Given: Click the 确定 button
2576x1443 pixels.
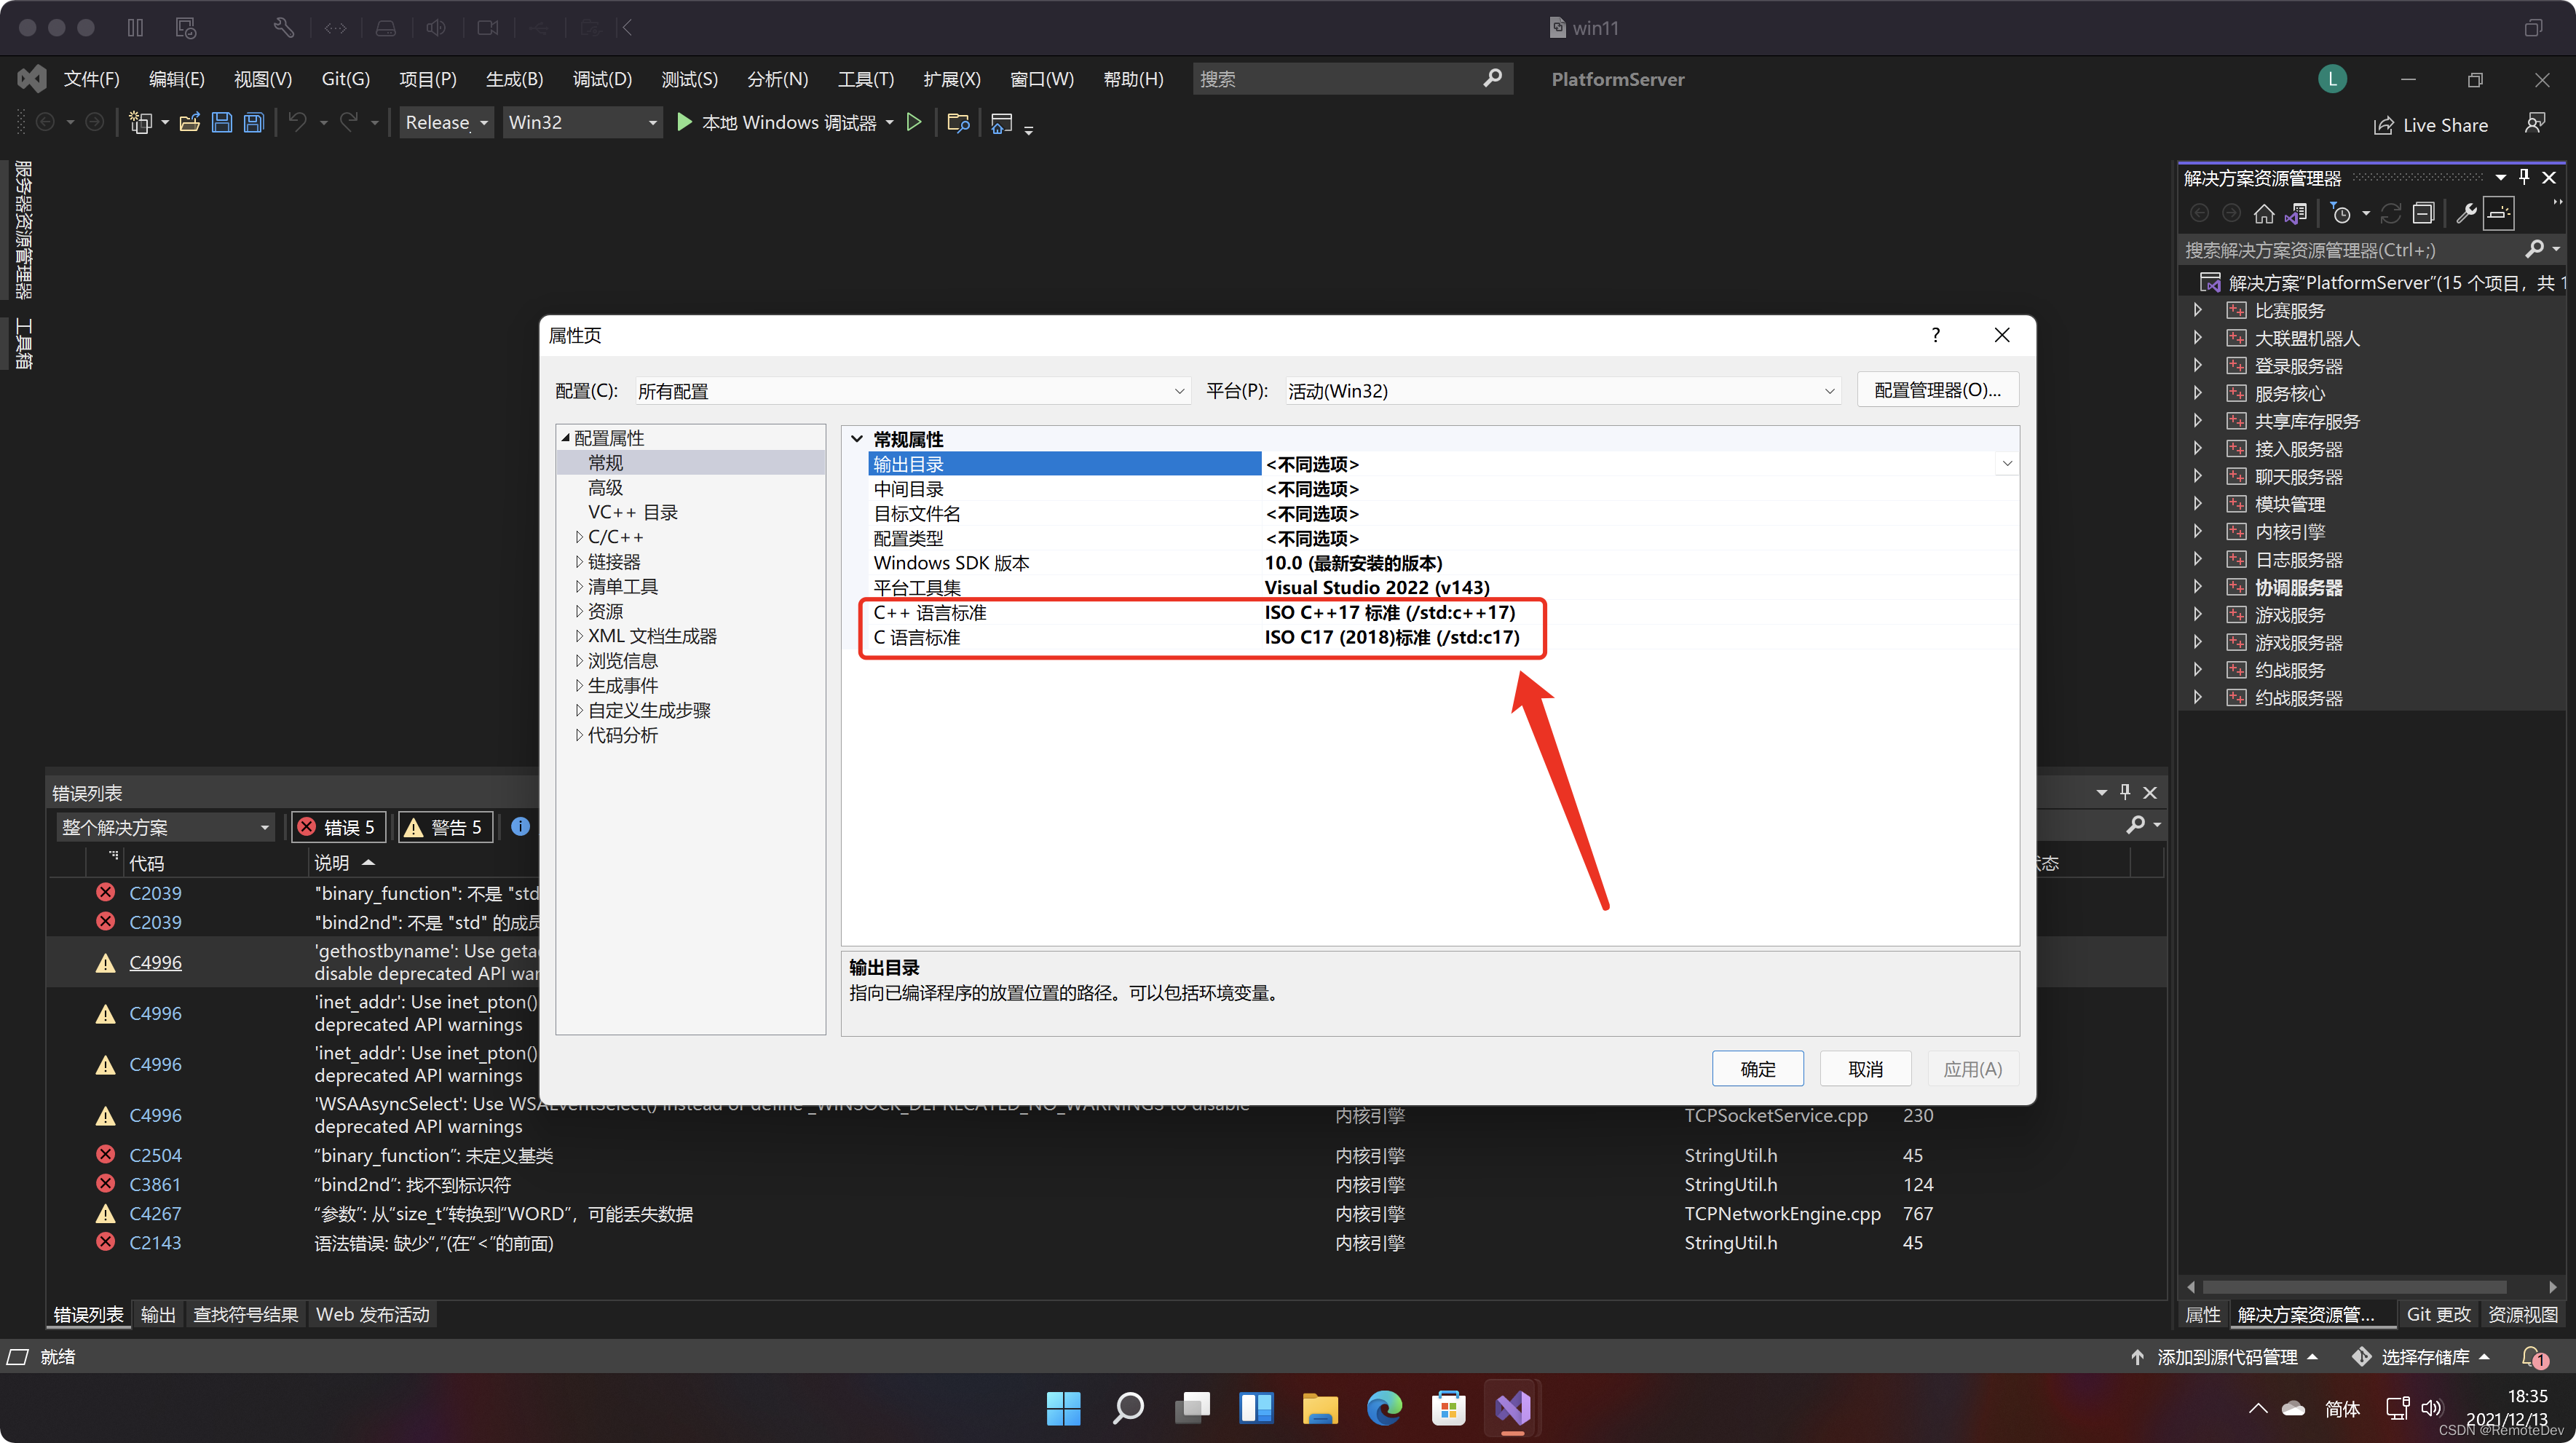Looking at the screenshot, I should 1757,1069.
